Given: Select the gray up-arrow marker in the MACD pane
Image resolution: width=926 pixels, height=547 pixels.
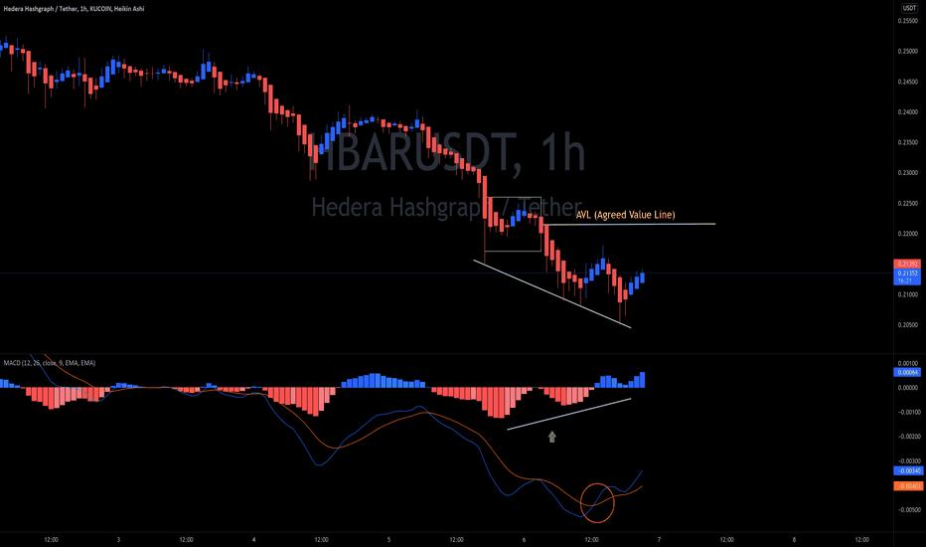Looking at the screenshot, I should [552, 437].
